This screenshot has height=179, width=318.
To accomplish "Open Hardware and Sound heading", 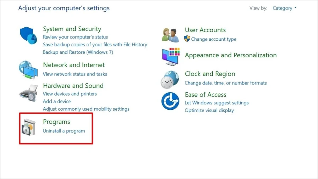I will (73, 86).
